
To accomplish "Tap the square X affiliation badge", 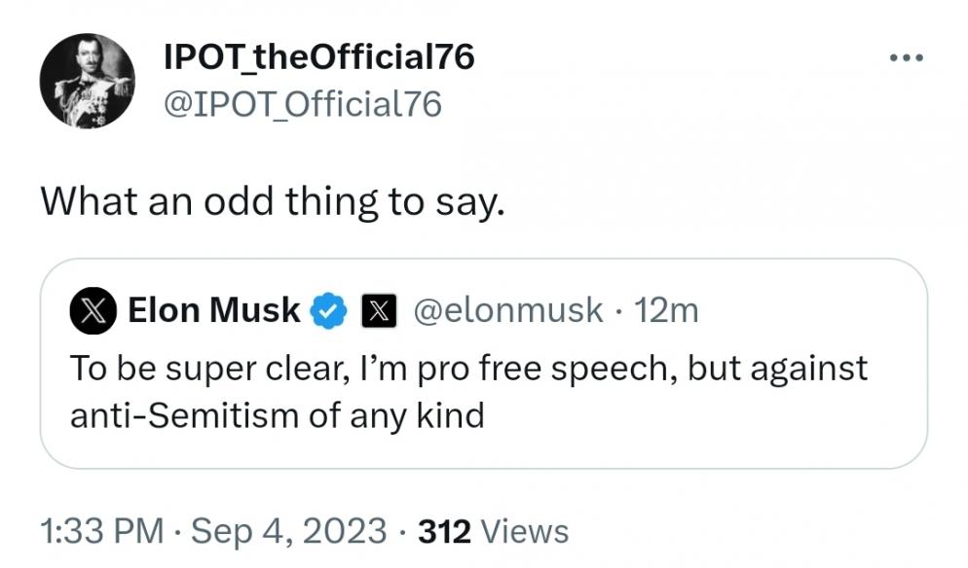I will tap(379, 310).
